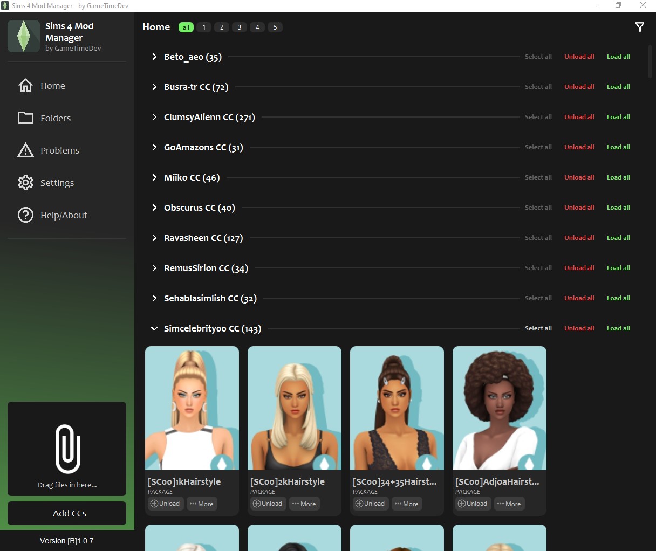Expand the ClumsyAlienn CC (271) group
656x551 pixels.
coord(154,117)
